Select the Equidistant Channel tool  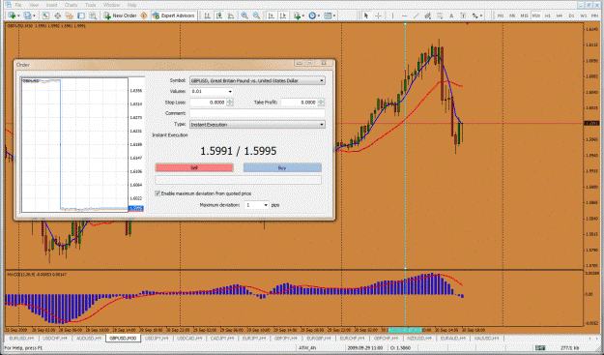(x=427, y=15)
